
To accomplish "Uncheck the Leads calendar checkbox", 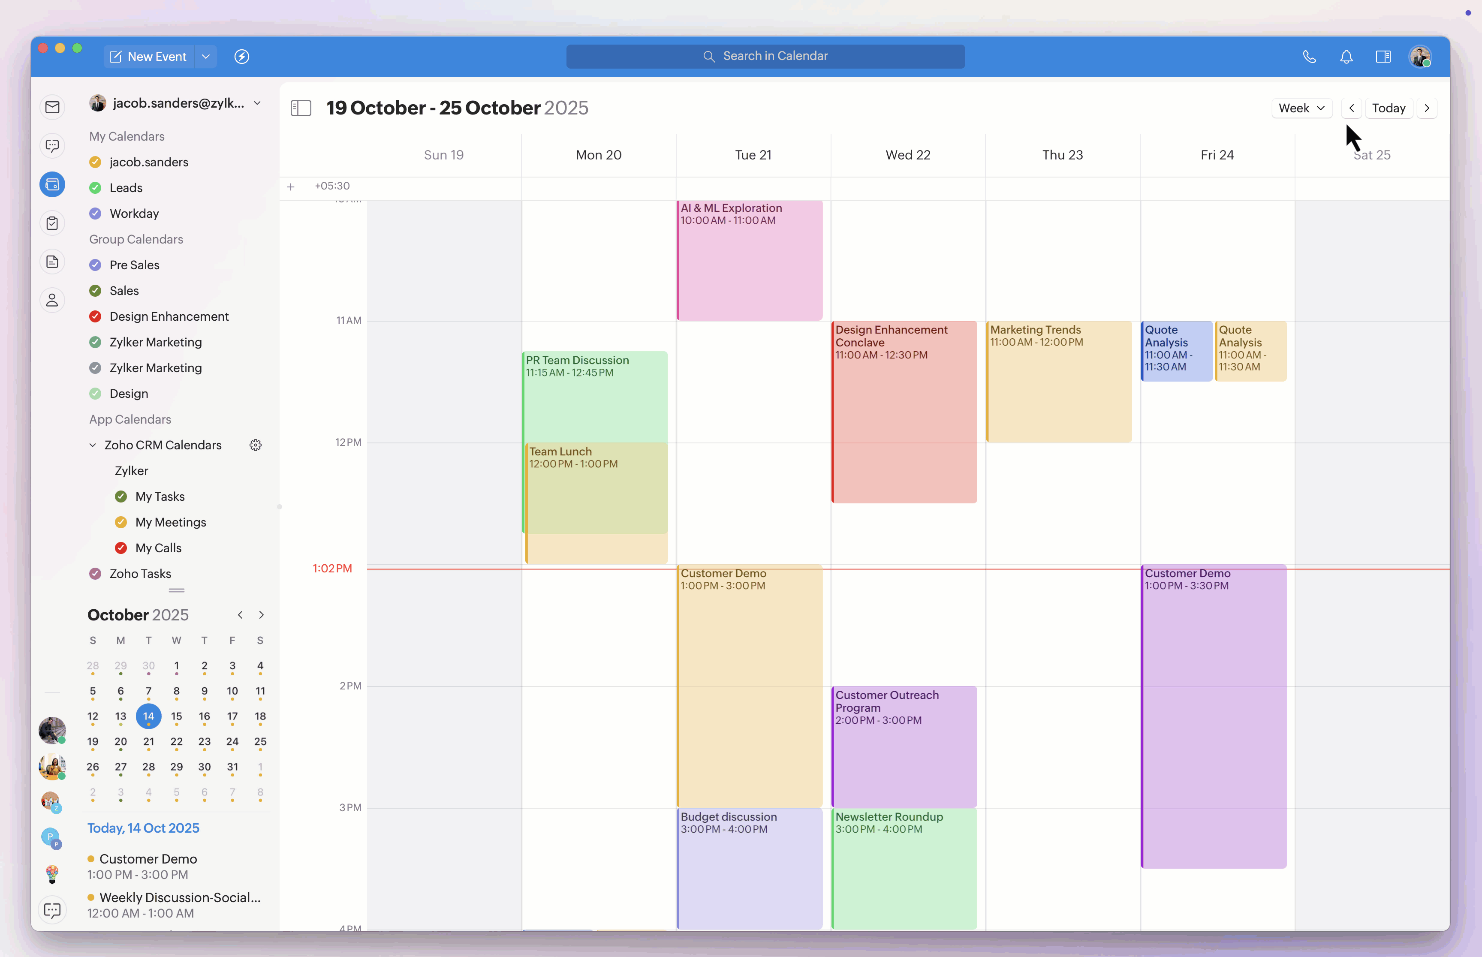I will pos(95,188).
